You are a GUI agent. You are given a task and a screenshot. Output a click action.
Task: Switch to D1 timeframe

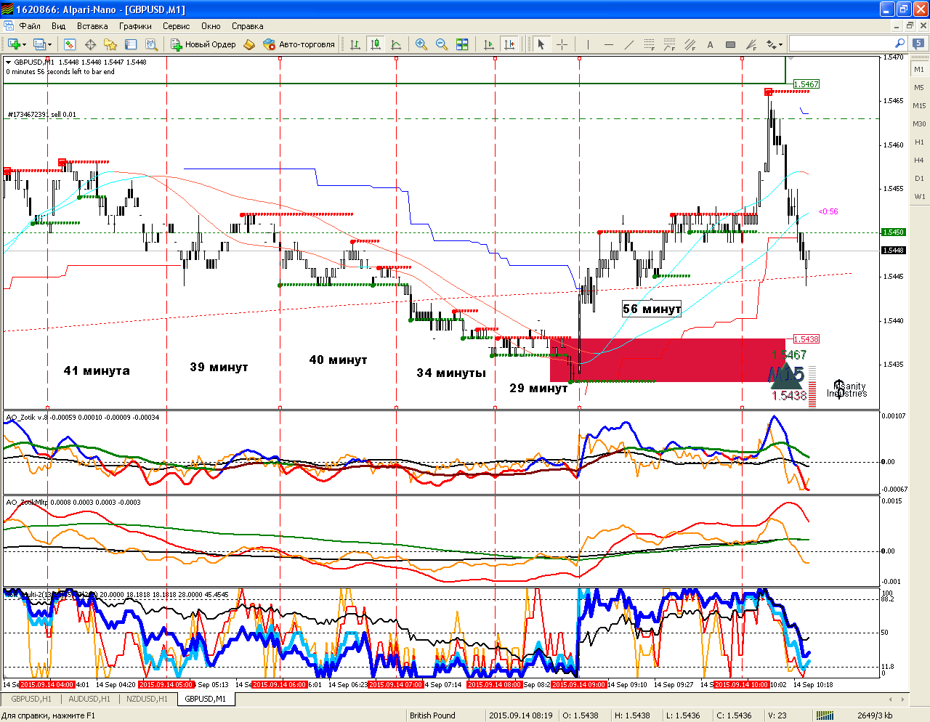point(919,179)
